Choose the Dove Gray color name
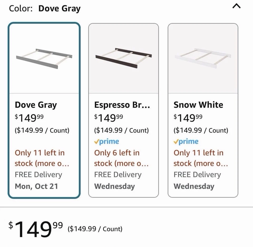253x247 pixels. (36, 105)
